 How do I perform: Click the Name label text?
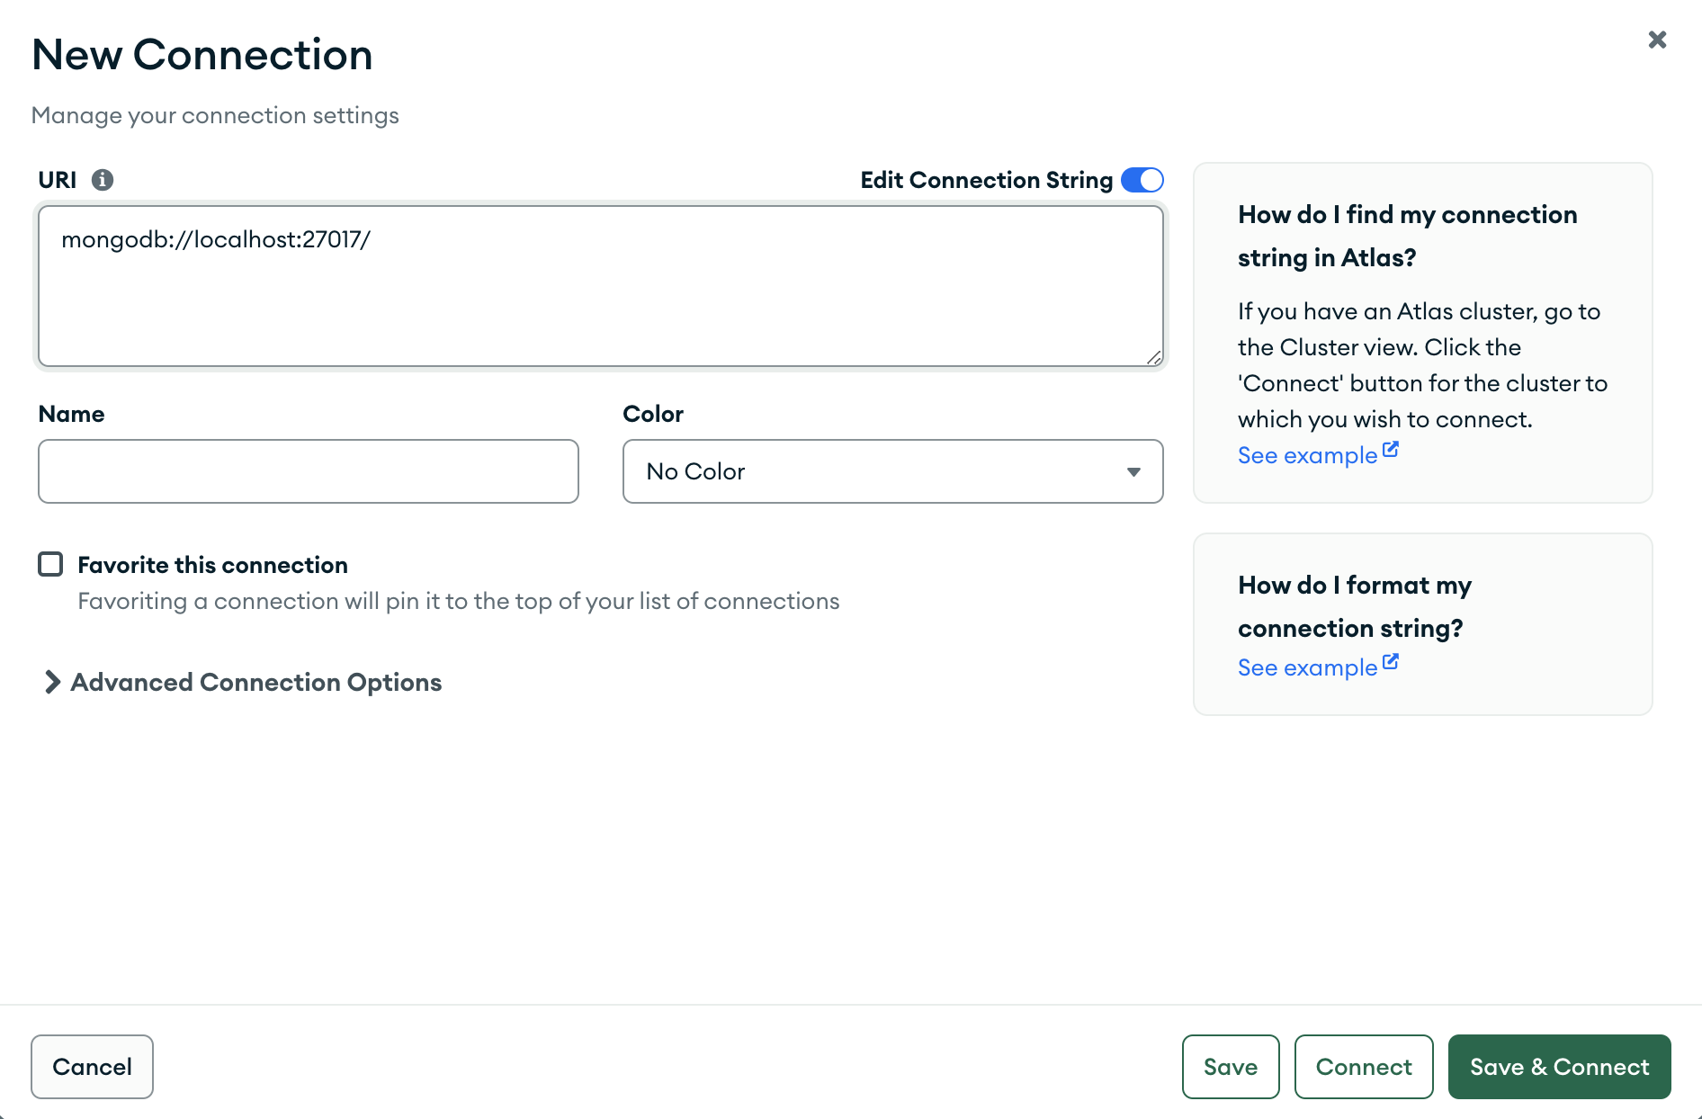[72, 414]
